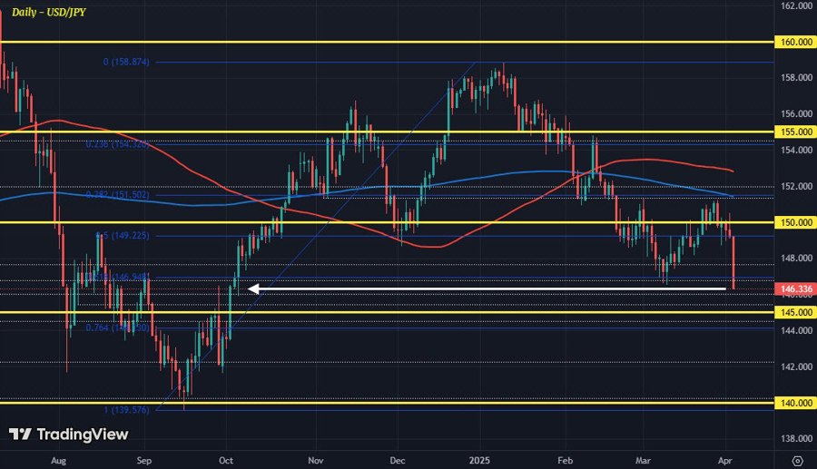This screenshot has height=469, width=817.
Task: Select the Fibonacci label 1 (139.576)
Action: pyautogui.click(x=126, y=410)
